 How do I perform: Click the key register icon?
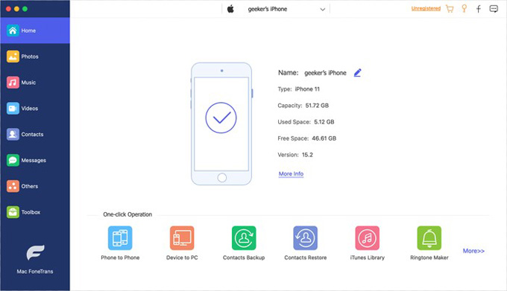coord(465,9)
